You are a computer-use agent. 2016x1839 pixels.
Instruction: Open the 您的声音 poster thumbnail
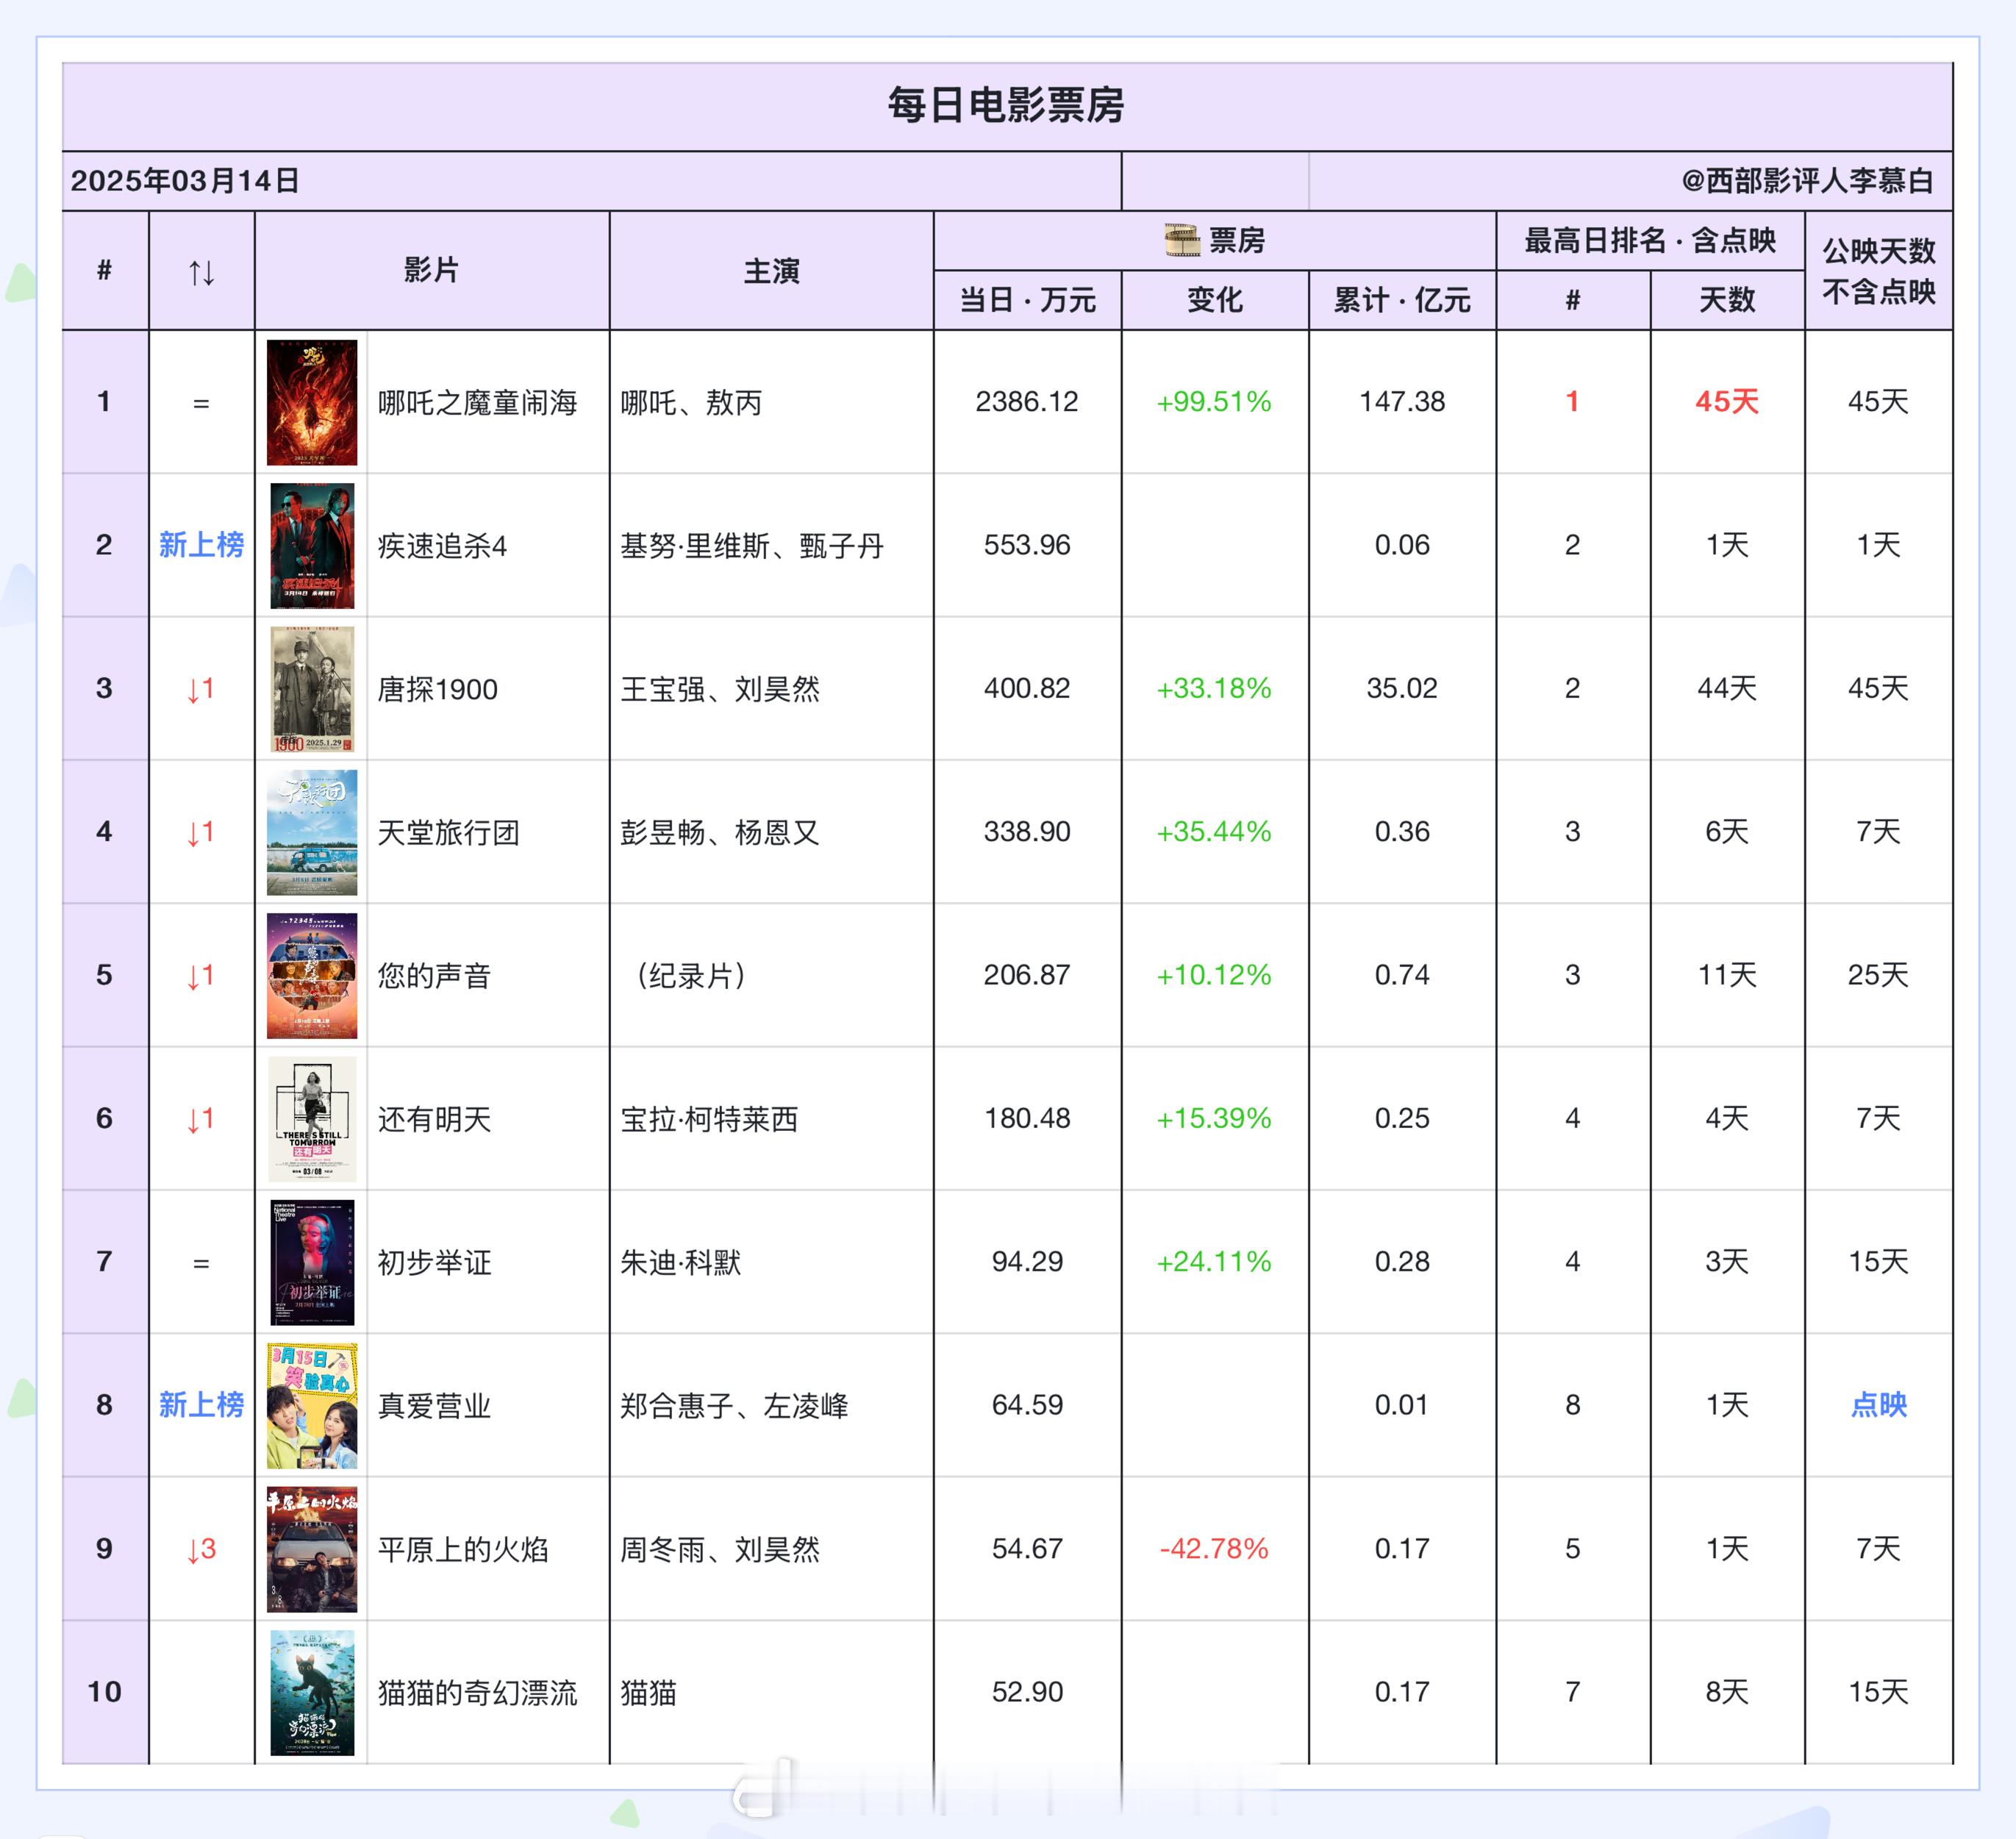312,975
